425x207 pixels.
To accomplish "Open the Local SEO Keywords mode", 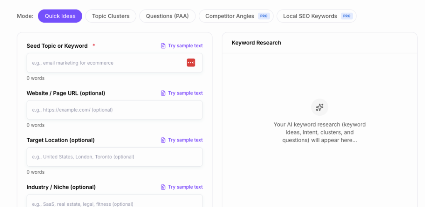I will click(316, 16).
